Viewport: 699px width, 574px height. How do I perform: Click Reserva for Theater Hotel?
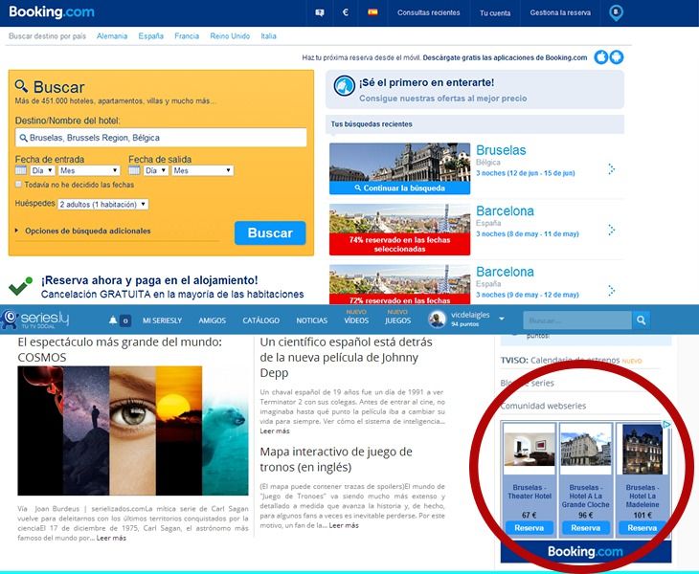[x=530, y=528]
